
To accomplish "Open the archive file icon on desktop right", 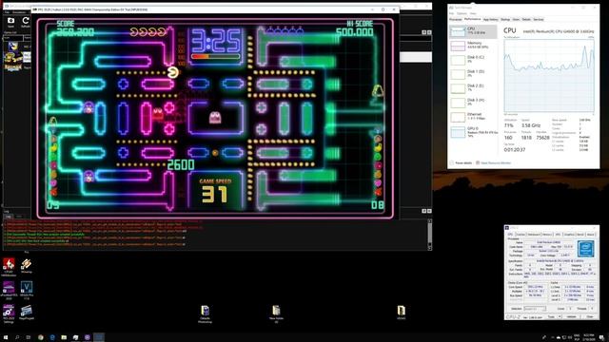I will [402, 313].
